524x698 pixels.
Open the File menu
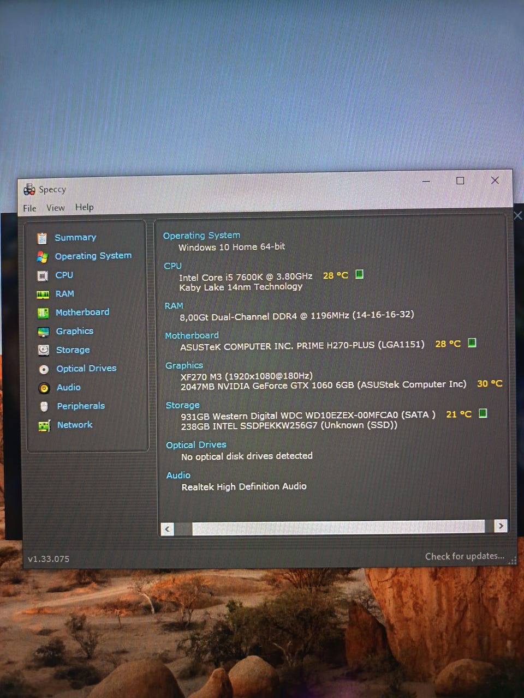(29, 208)
